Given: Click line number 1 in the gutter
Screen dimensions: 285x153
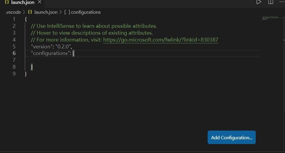Looking at the screenshot, I should click(14, 19).
